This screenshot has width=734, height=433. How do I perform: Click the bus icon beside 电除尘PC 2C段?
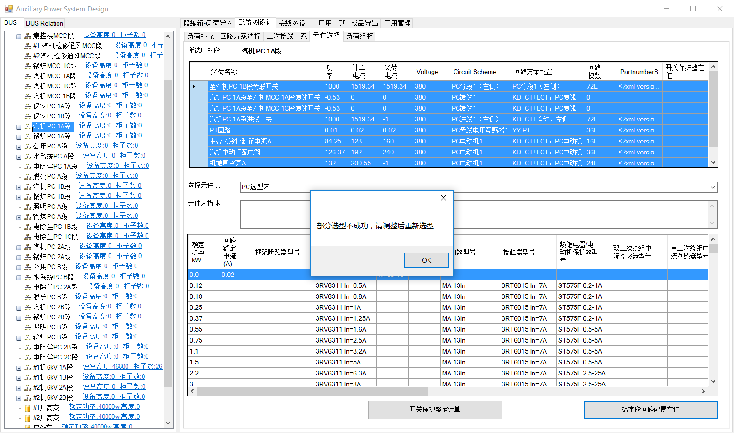click(x=27, y=357)
